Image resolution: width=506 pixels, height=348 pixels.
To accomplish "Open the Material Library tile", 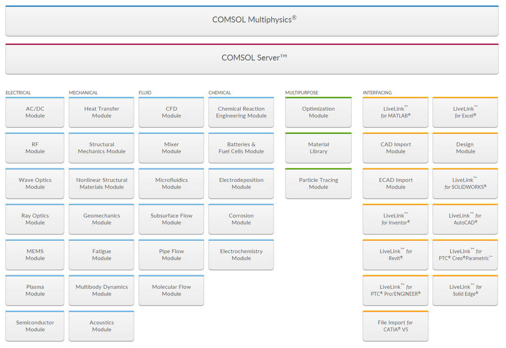I will point(318,148).
